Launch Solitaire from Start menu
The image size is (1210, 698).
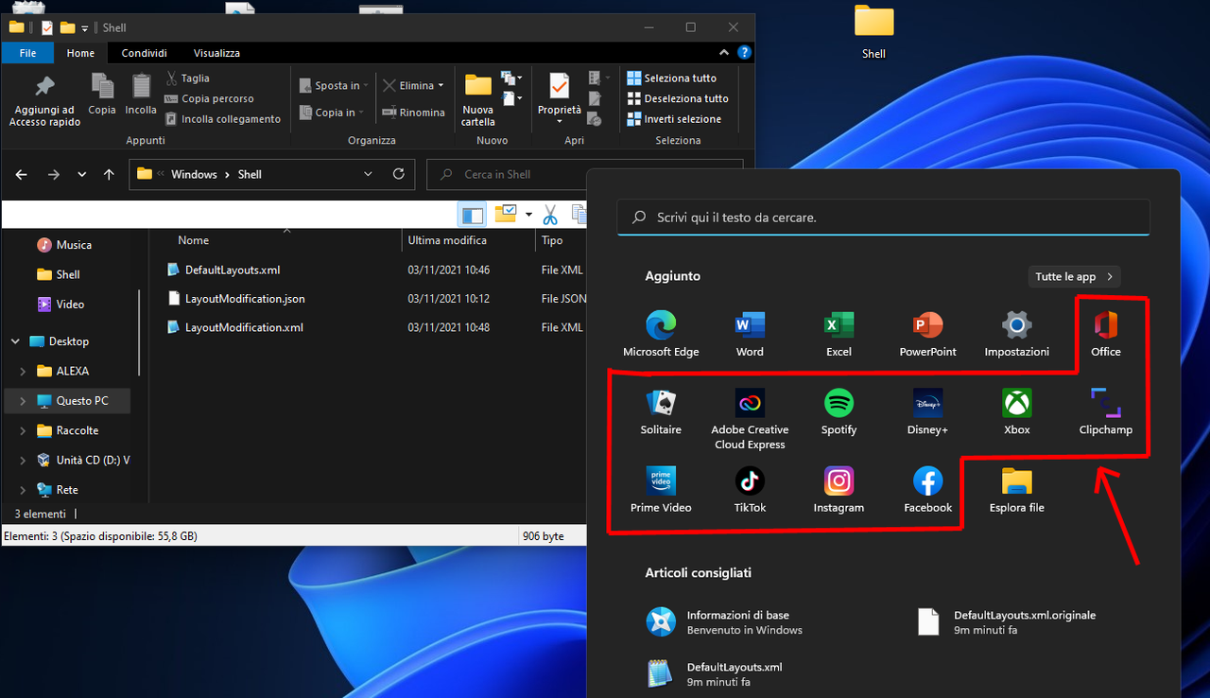click(661, 412)
